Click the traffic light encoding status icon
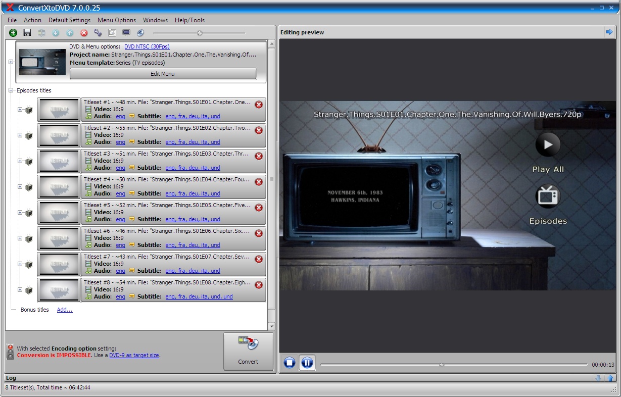Viewport: 621px width, 397px height. pyautogui.click(x=10, y=352)
